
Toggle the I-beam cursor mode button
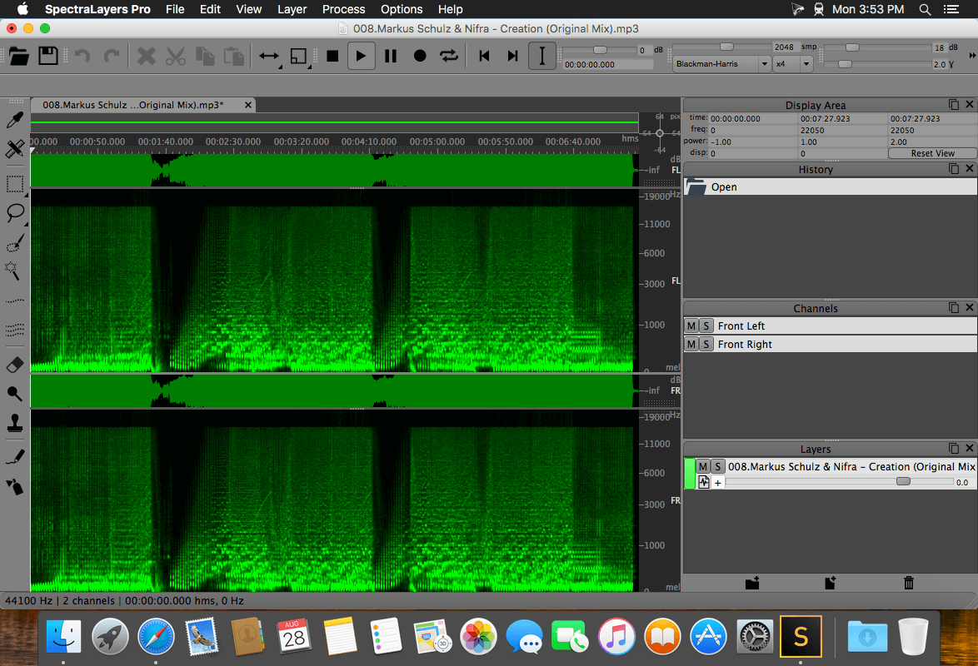pos(542,56)
